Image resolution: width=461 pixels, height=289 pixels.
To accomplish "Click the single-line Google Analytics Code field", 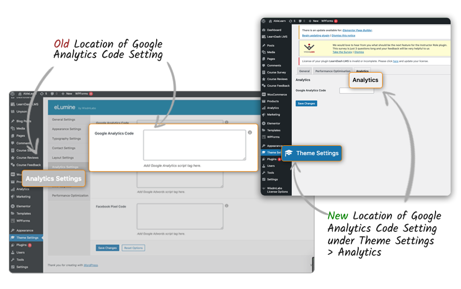I will (356, 90).
